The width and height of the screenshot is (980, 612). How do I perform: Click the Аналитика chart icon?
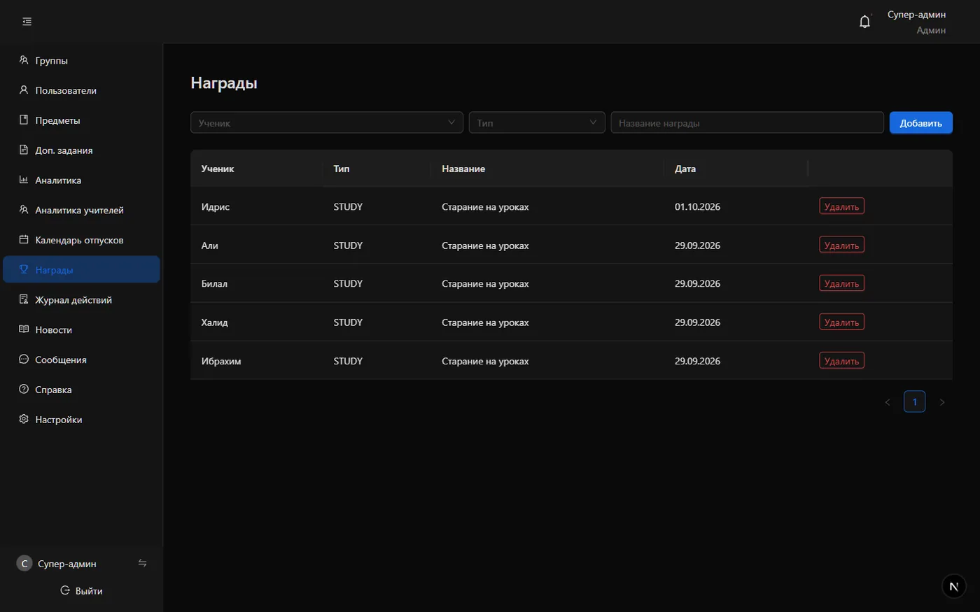click(24, 180)
